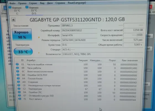Click the disk title GIGABYTE GP-GSTFS31120GNTD
Screen dimensions: 155x111
pyautogui.click(x=65, y=20)
